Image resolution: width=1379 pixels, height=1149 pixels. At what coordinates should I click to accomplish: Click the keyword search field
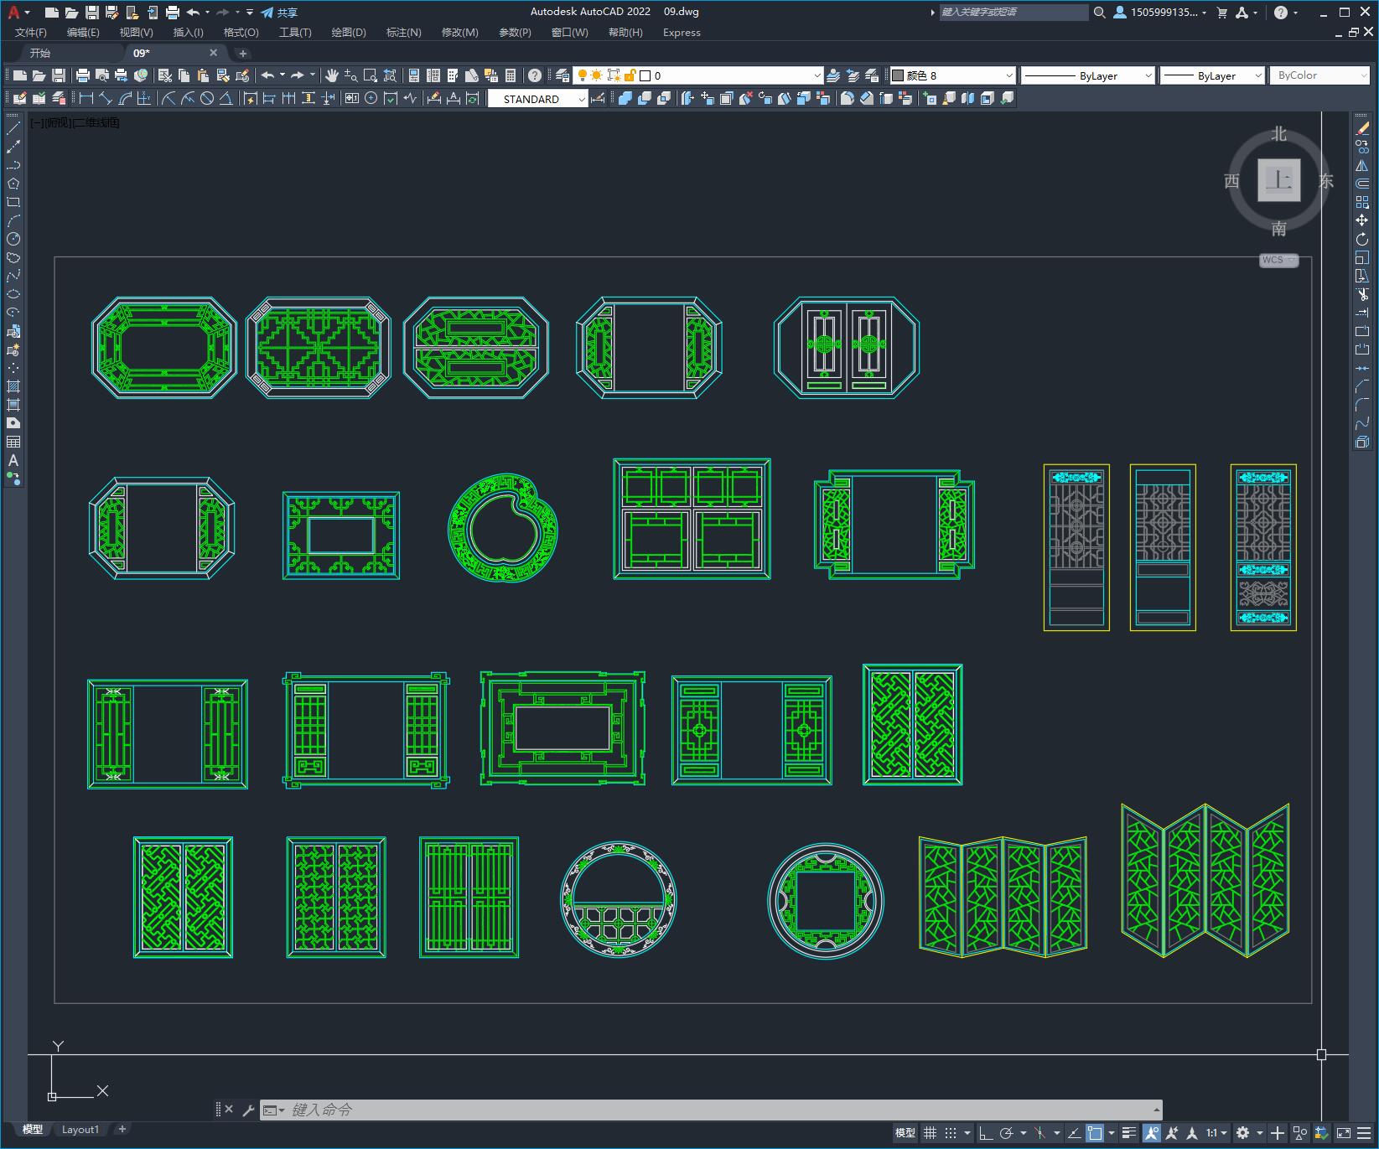point(1013,13)
